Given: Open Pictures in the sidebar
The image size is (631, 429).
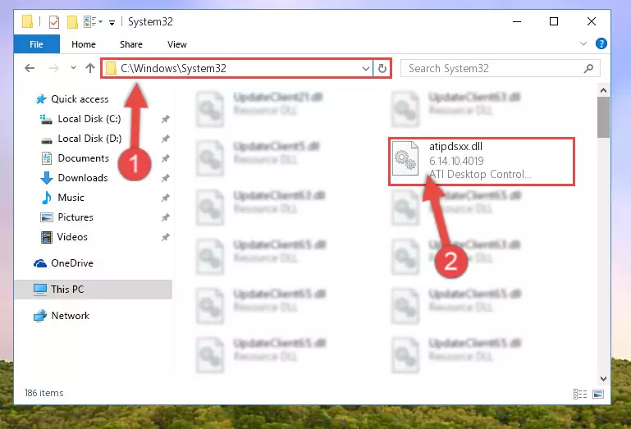Looking at the screenshot, I should (x=66, y=217).
